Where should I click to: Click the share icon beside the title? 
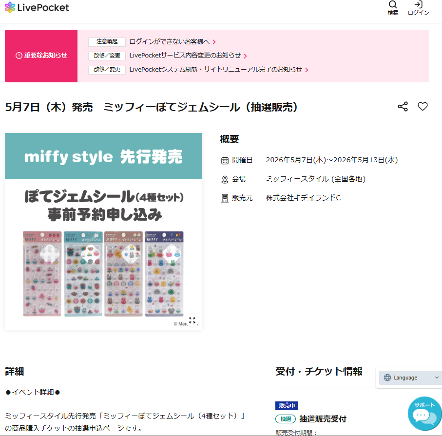[x=403, y=107]
